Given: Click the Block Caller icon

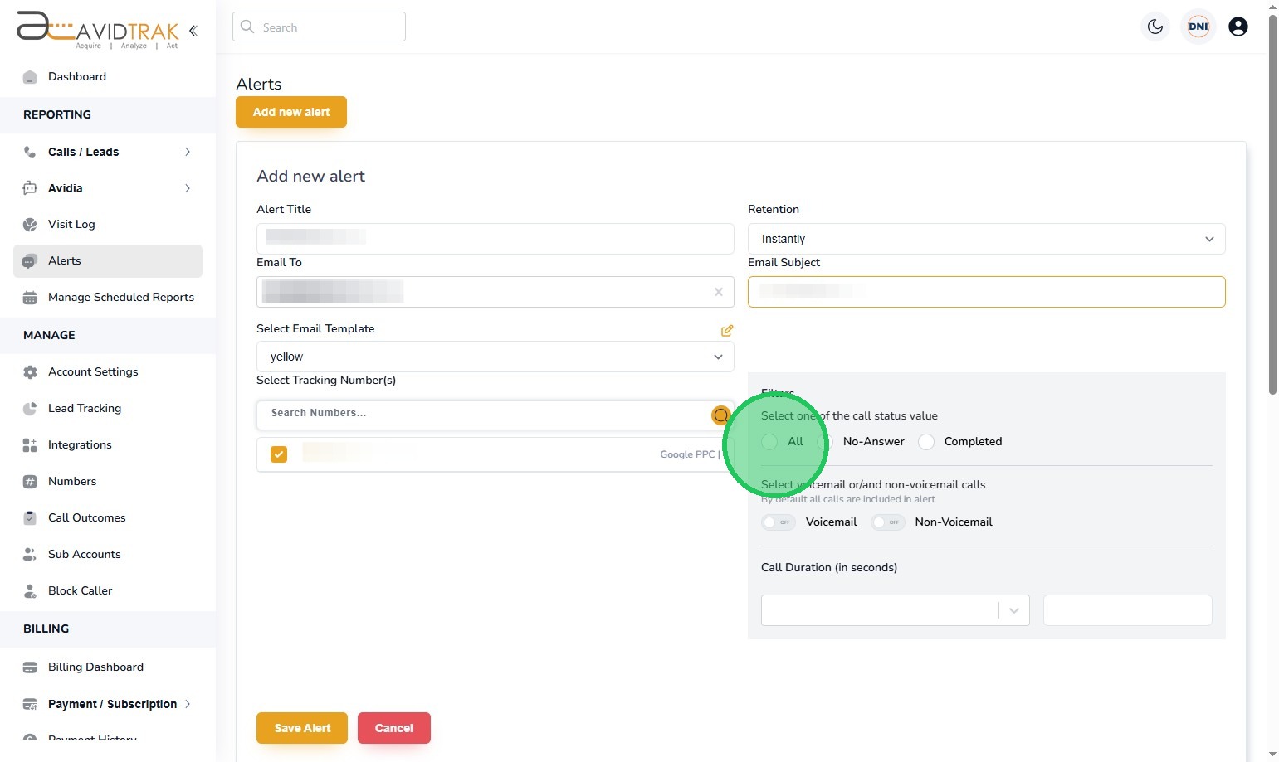Looking at the screenshot, I should click(30, 591).
